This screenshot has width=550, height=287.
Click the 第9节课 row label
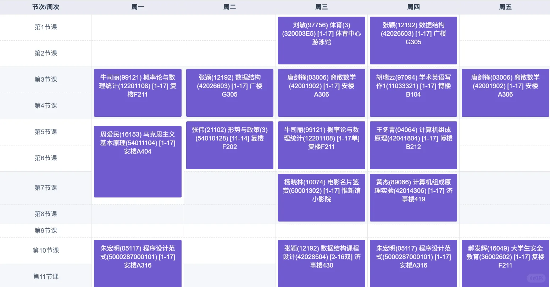45,230
